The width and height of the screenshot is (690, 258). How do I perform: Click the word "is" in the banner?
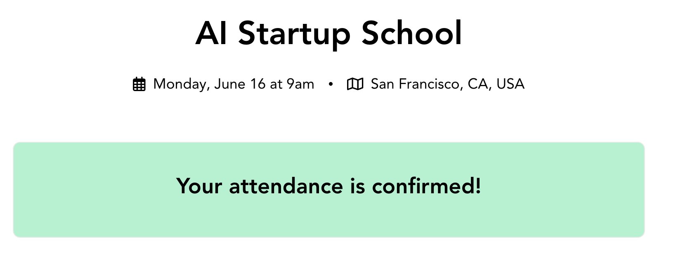[x=357, y=186]
